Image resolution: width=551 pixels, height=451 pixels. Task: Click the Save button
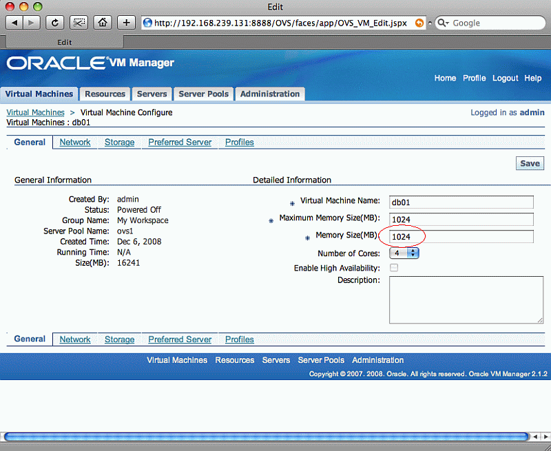tap(530, 164)
